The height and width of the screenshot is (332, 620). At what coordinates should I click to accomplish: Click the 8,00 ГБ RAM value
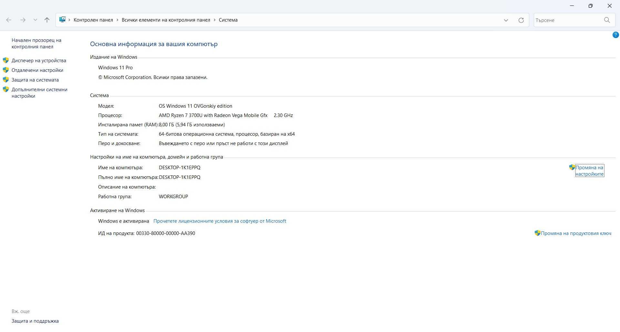tap(192, 125)
